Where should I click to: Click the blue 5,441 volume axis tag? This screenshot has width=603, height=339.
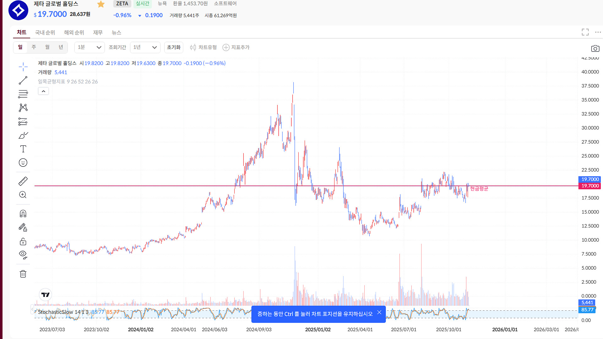tap(587, 303)
